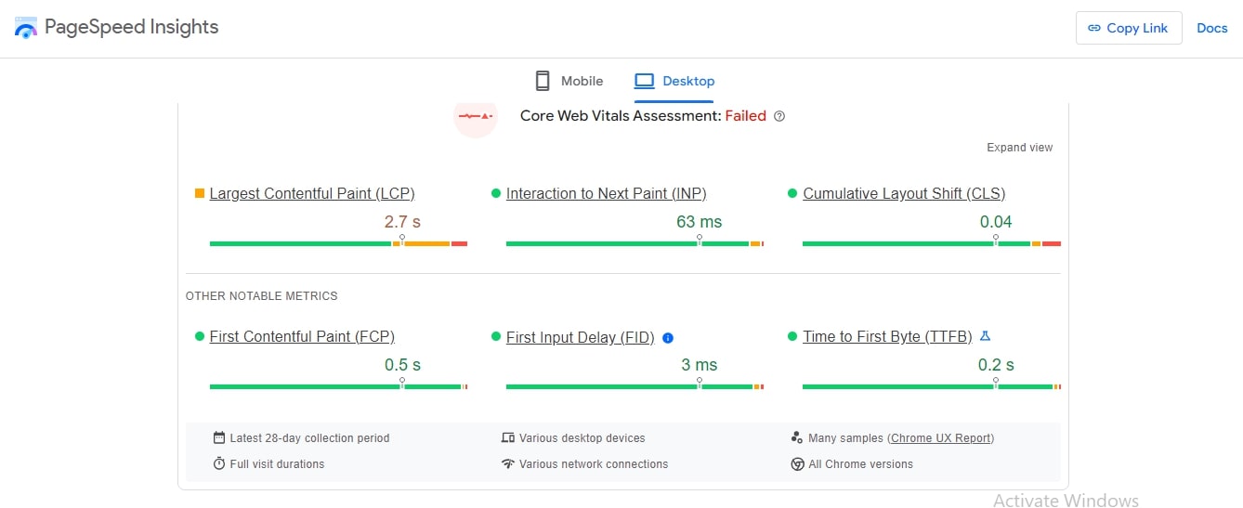Click the samples icon beside Many samples

pyautogui.click(x=797, y=437)
